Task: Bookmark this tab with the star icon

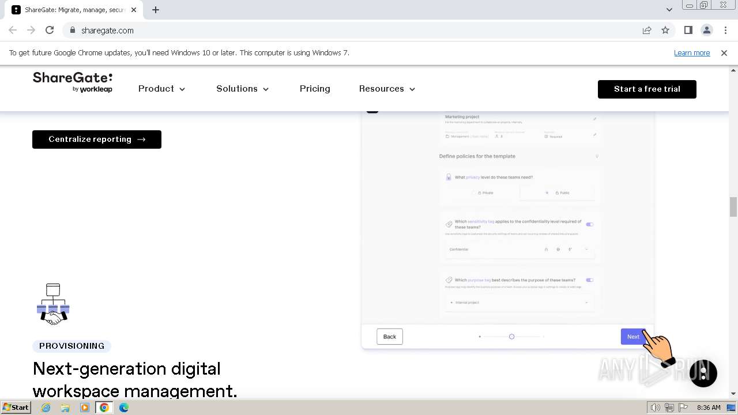Action: [x=665, y=30]
